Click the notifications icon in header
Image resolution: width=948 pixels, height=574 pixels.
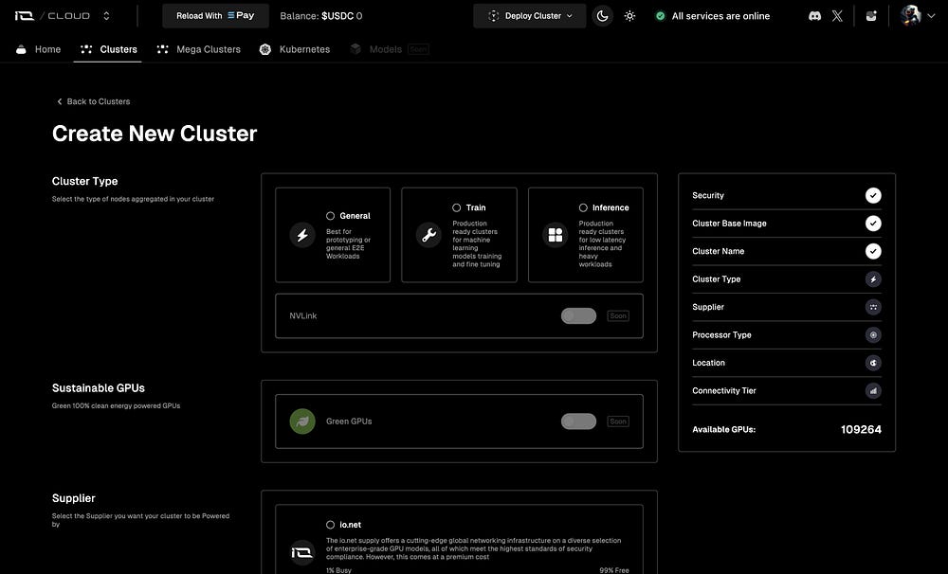click(871, 16)
